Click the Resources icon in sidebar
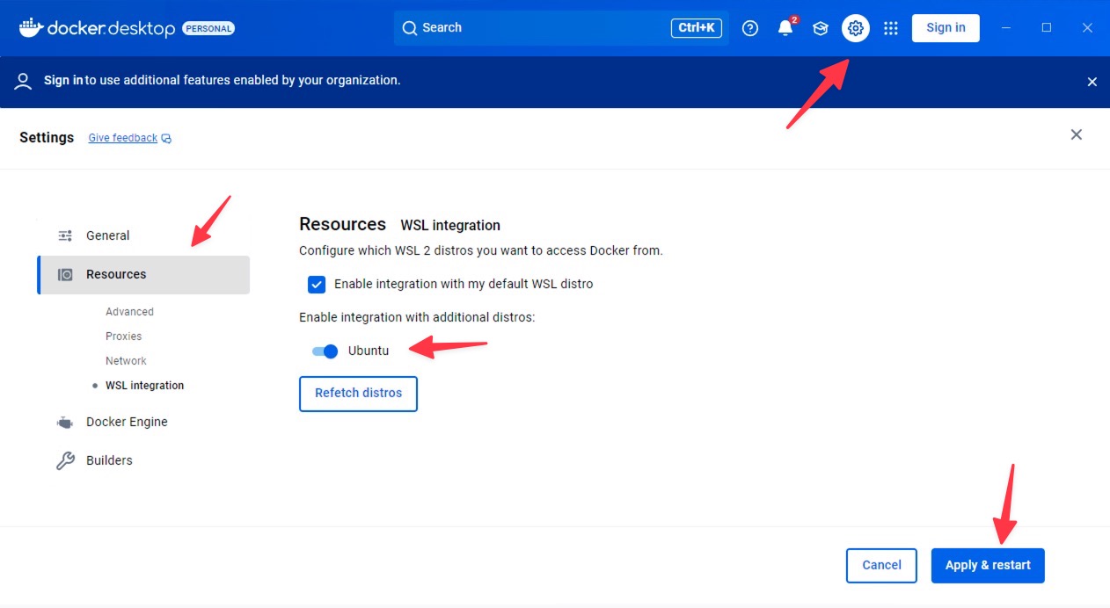This screenshot has height=608, width=1110. coord(65,274)
